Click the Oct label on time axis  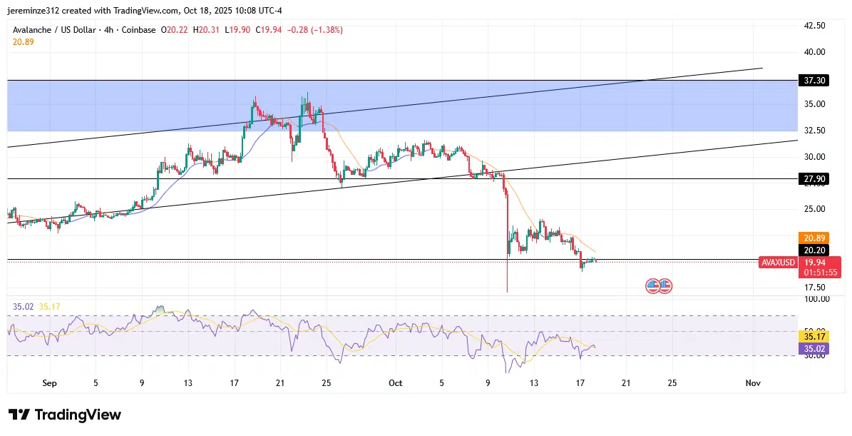tap(396, 383)
